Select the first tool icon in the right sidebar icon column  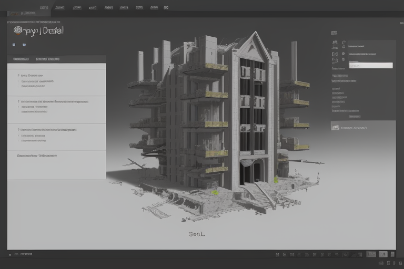click(334, 43)
